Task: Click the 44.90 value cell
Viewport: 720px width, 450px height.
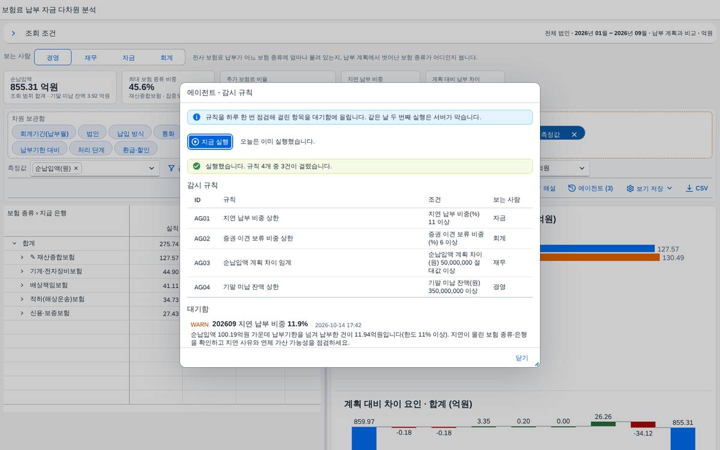Action: (156, 271)
